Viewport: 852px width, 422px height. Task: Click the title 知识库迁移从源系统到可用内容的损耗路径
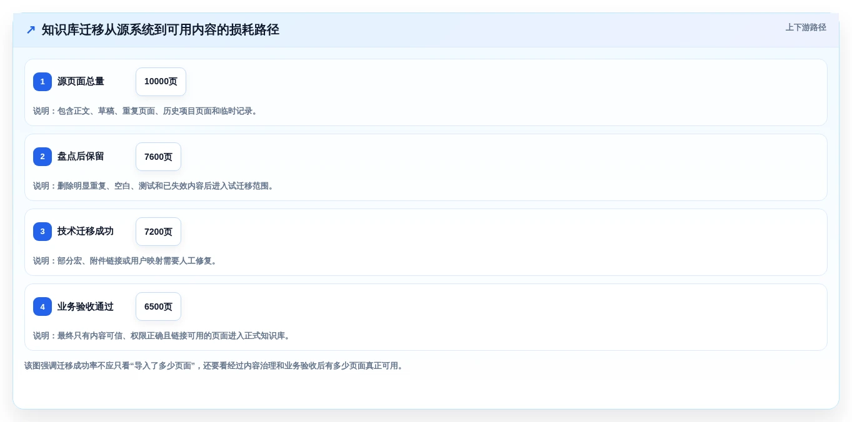point(161,30)
